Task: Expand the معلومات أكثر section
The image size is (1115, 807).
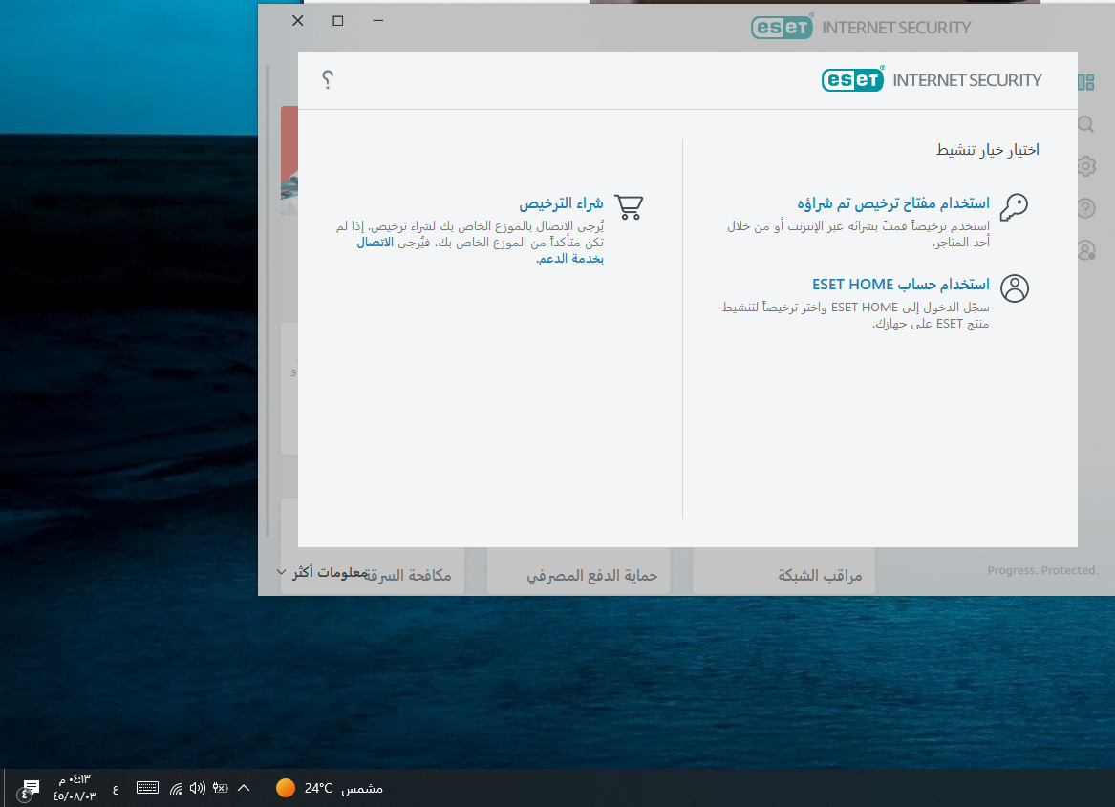Action: tap(321, 572)
